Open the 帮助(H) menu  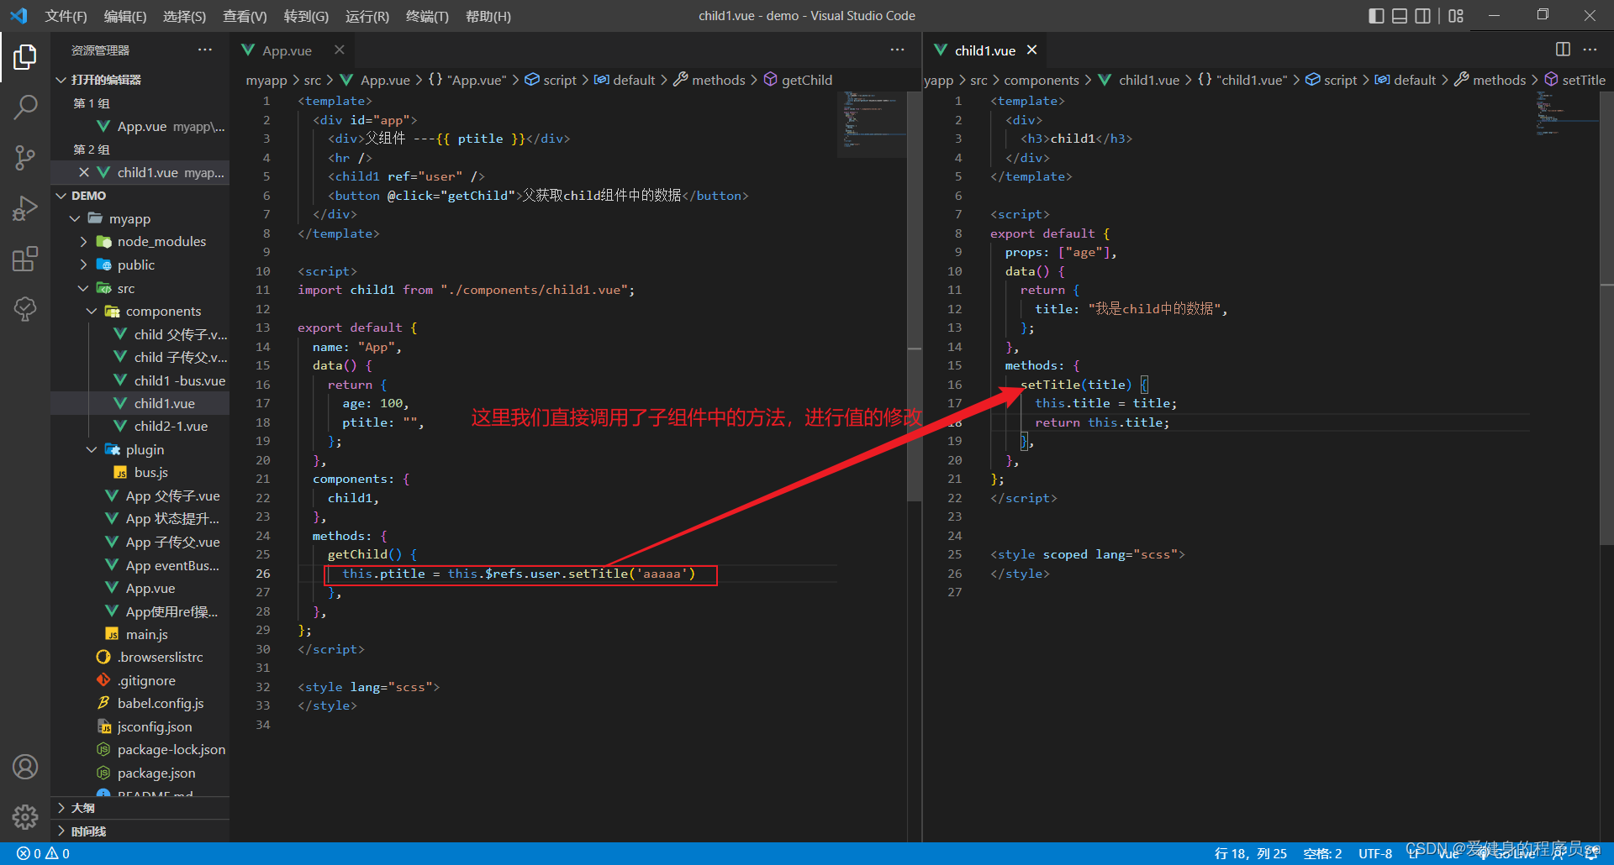488,16
